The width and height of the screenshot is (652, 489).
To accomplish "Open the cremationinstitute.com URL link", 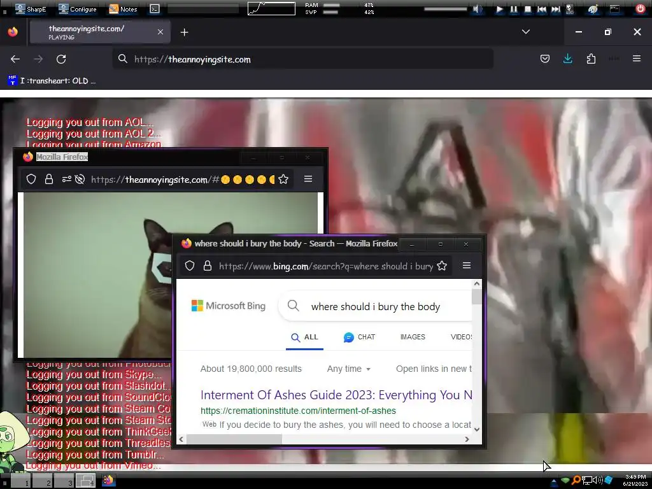I will [x=298, y=411].
